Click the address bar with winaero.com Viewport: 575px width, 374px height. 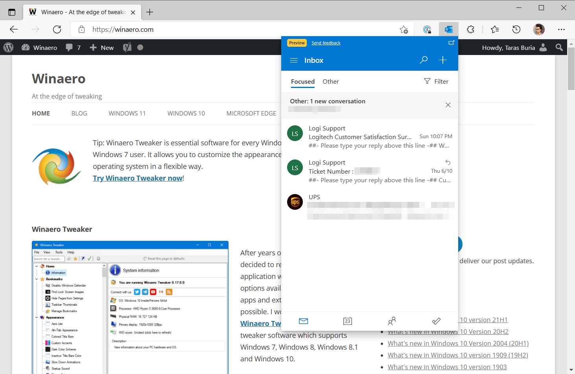pos(236,29)
